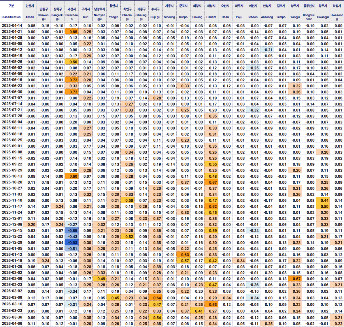
Task: Click the 2026-04-06 date cell
Action: pos(12,324)
